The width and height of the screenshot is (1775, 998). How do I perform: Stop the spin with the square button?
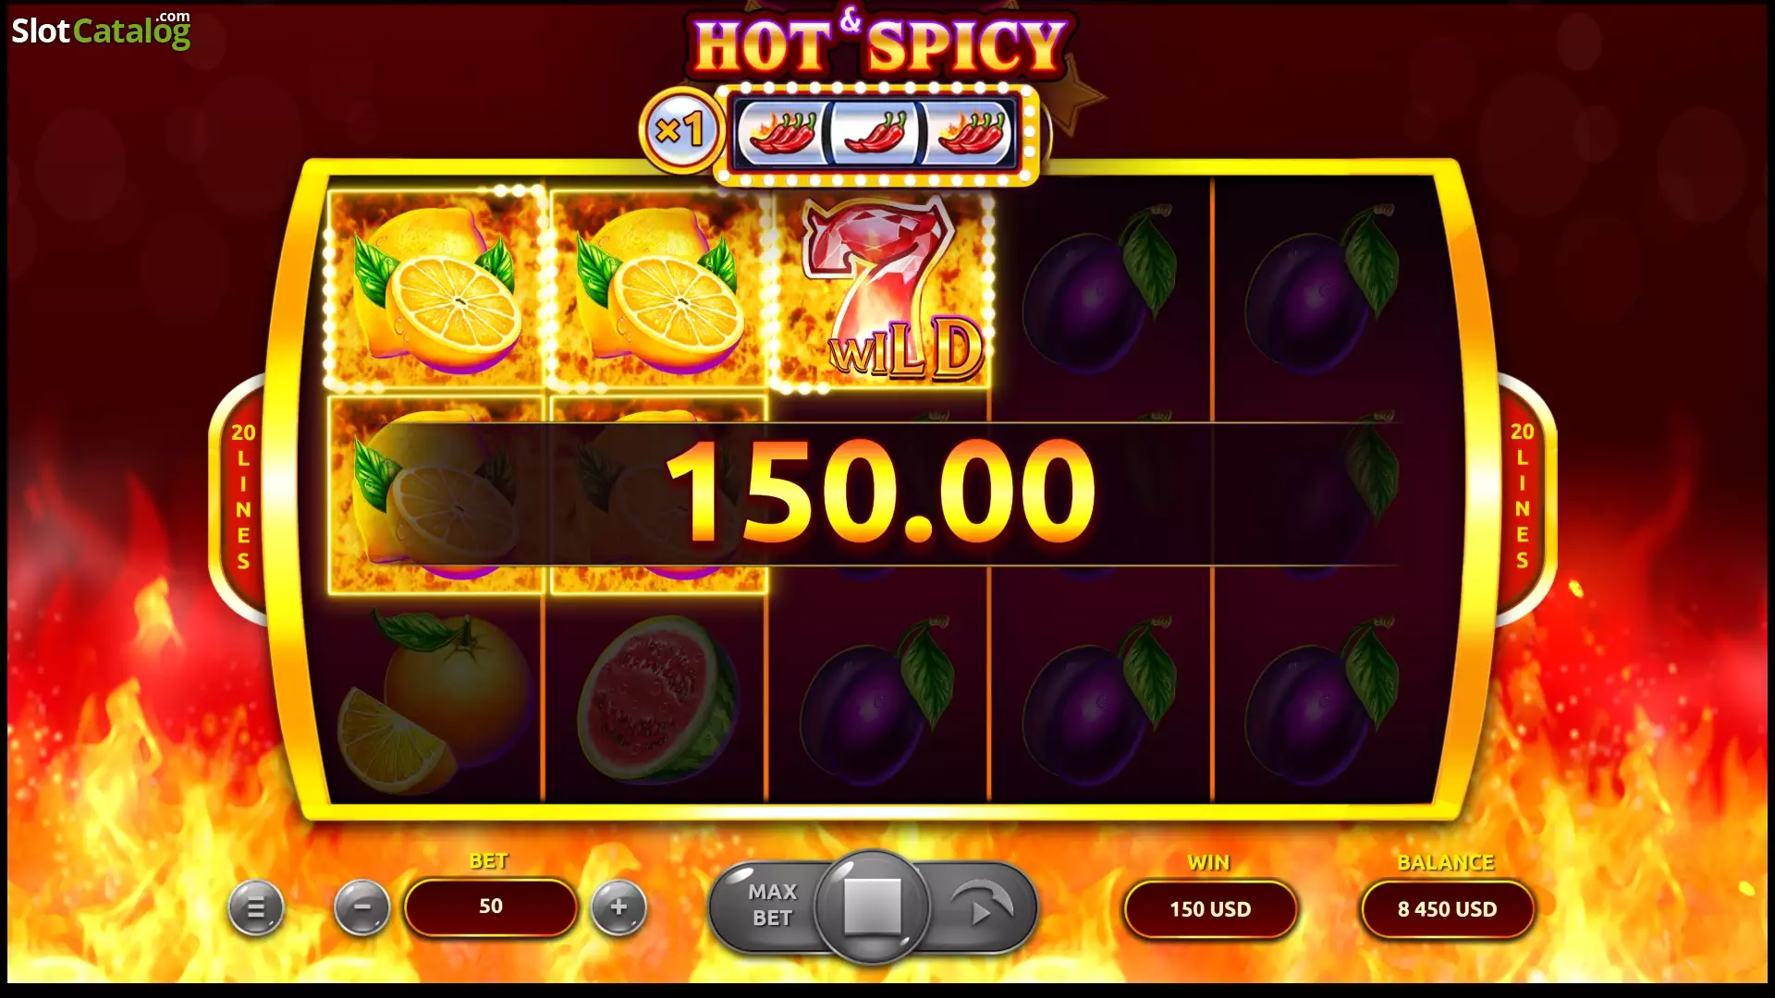[873, 907]
